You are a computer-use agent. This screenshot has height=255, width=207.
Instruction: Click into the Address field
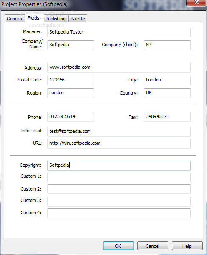coord(119,67)
